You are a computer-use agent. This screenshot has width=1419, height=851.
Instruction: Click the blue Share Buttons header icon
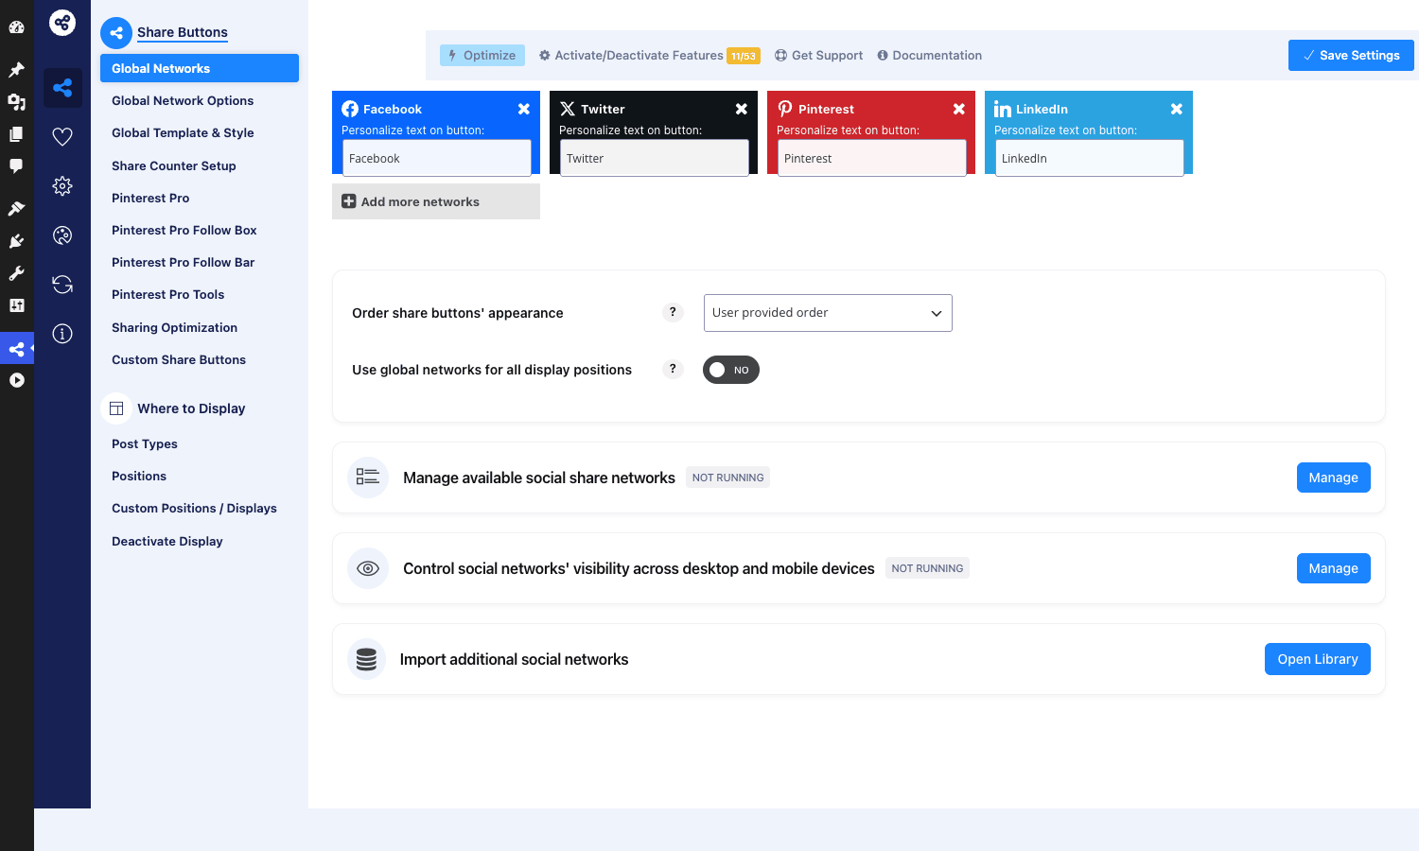coord(116,33)
